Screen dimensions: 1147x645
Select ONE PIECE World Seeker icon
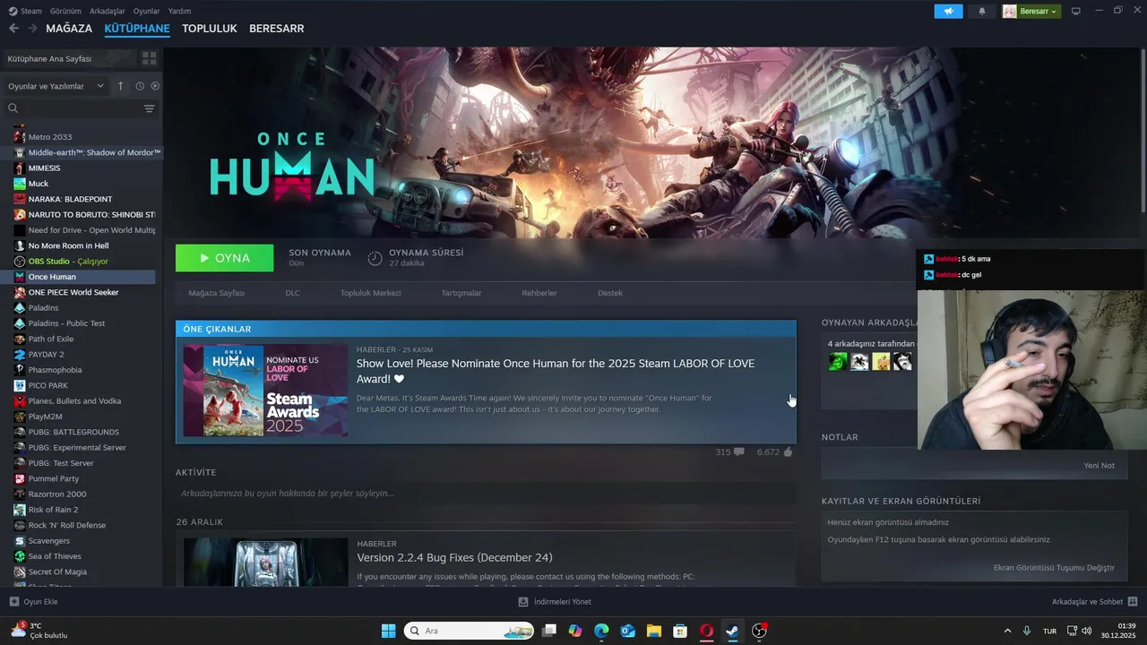[20, 292]
